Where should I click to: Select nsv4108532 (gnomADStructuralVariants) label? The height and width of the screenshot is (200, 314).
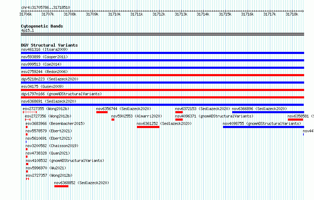65,160
